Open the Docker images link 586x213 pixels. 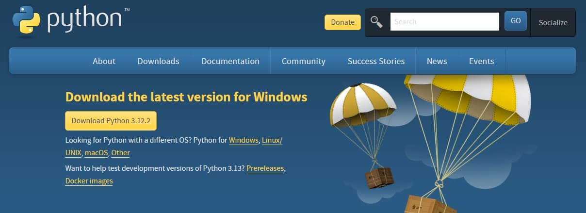89,181
